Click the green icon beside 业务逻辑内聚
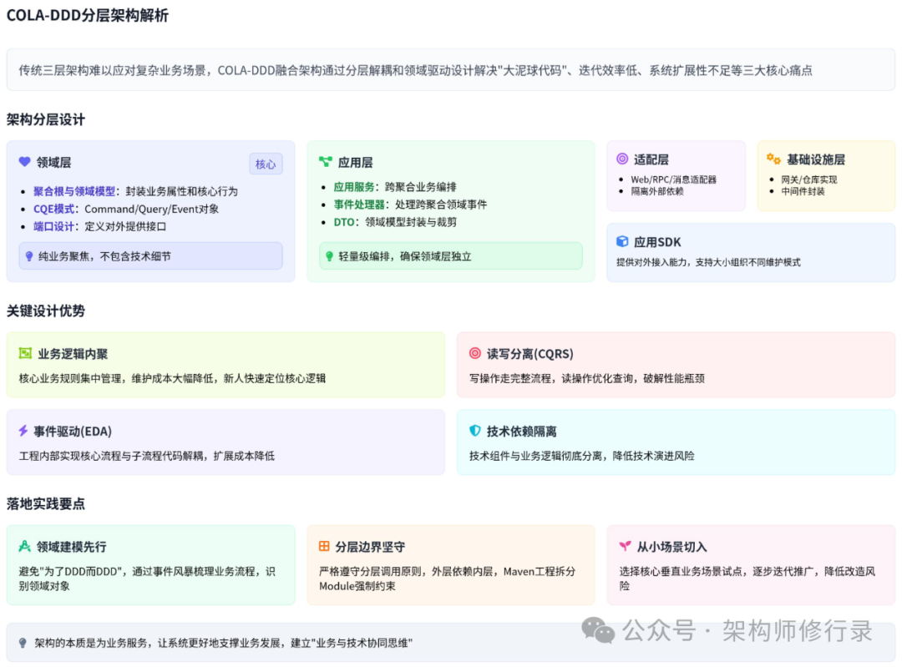902x667 pixels. pos(25,353)
